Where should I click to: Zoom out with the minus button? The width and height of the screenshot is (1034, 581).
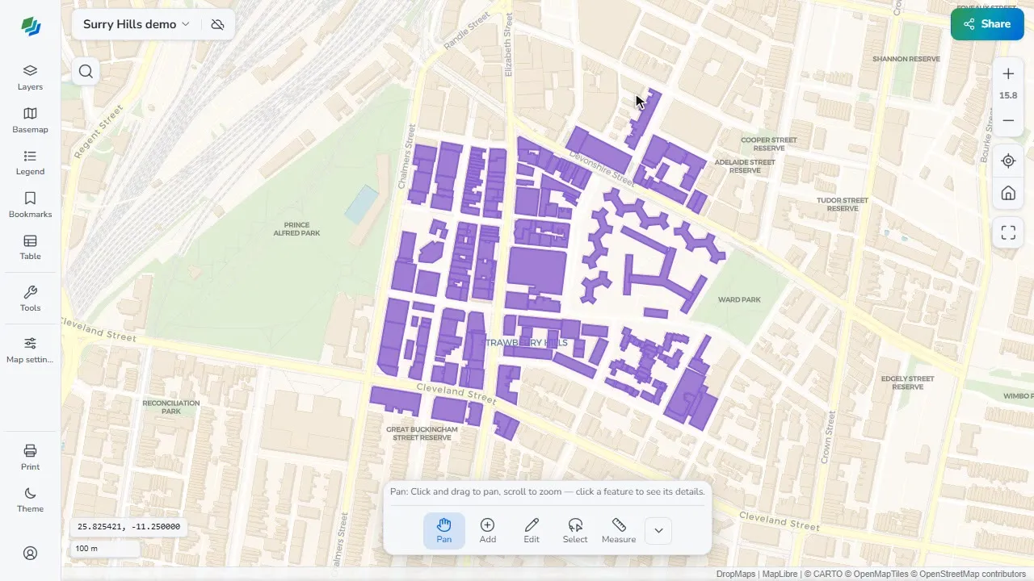pyautogui.click(x=1008, y=120)
